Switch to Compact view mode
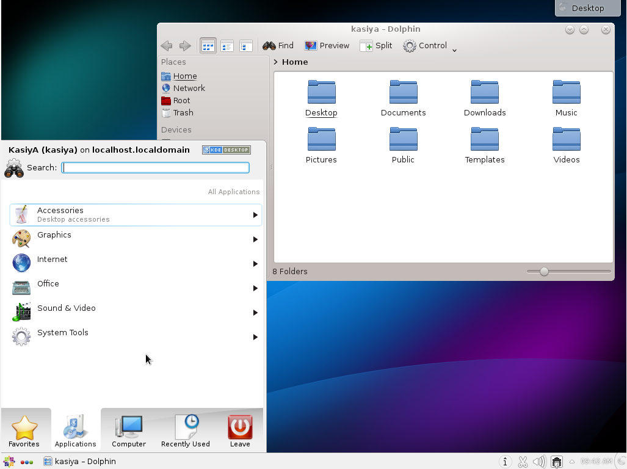 coord(227,46)
